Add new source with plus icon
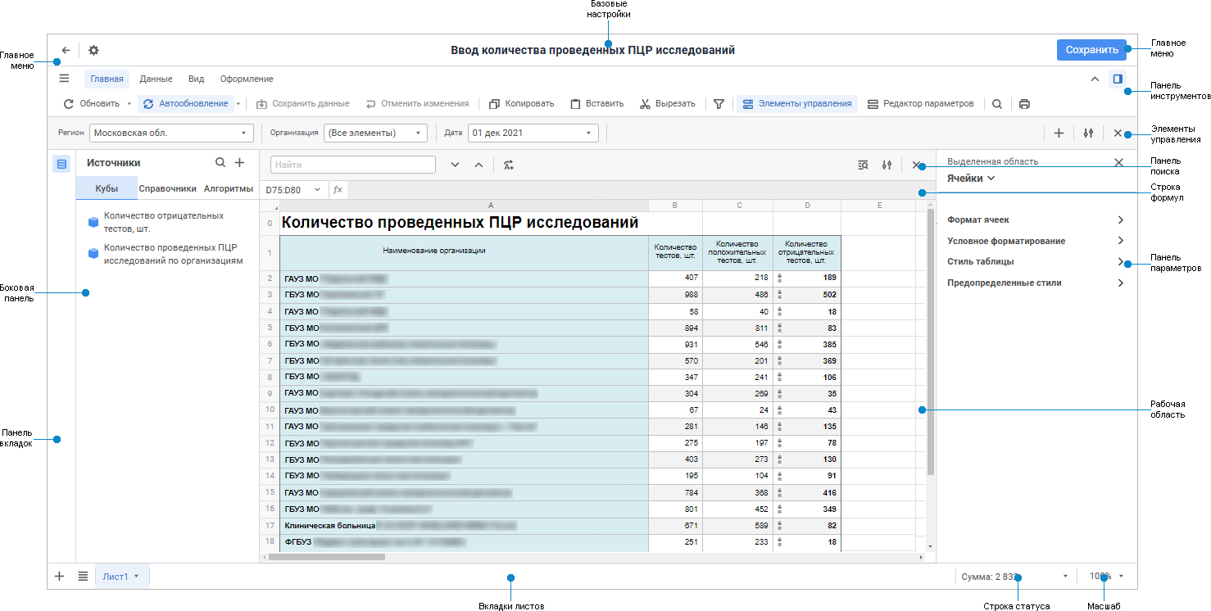The image size is (1211, 611). point(240,163)
